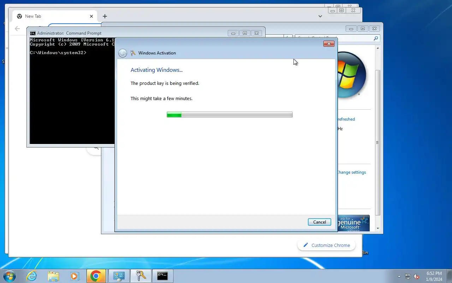The height and width of the screenshot is (283, 452).
Task: Maximize the Chrome window
Action: pyautogui.click(x=341, y=10)
